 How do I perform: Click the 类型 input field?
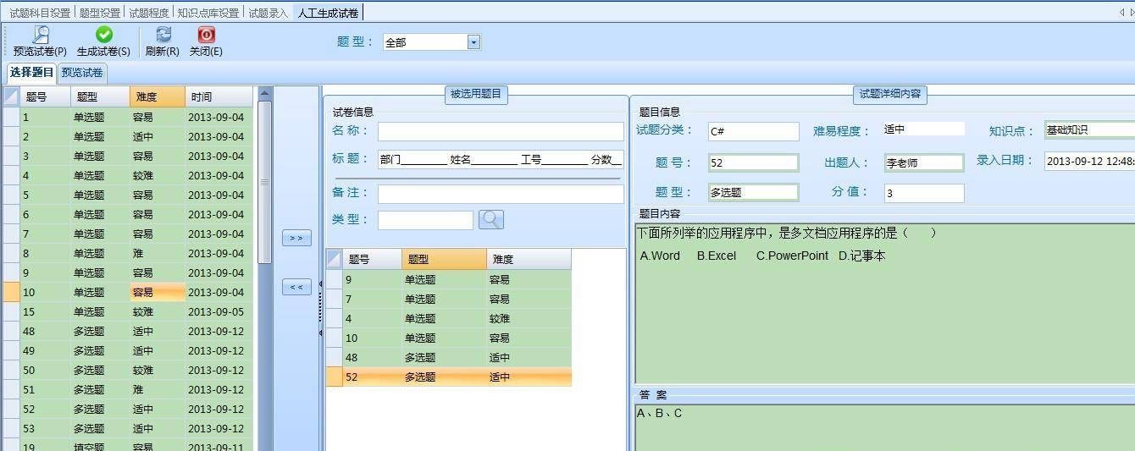click(x=425, y=220)
